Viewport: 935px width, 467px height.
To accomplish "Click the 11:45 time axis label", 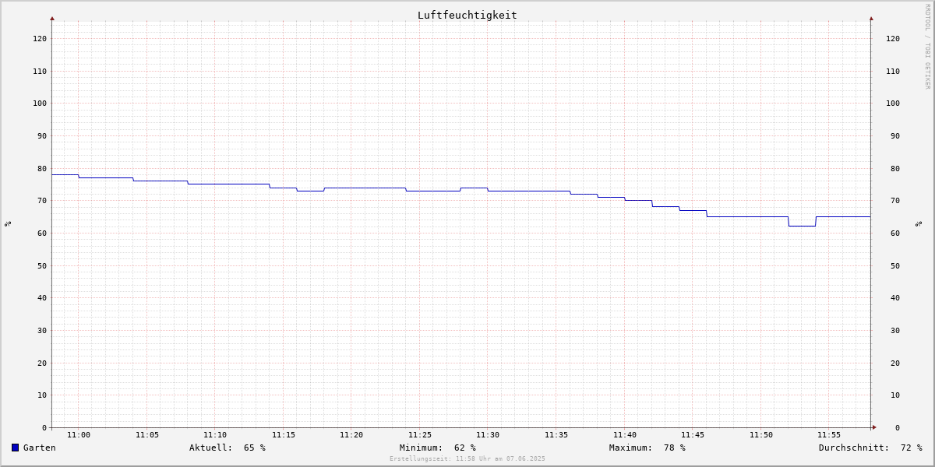I will coord(693,435).
